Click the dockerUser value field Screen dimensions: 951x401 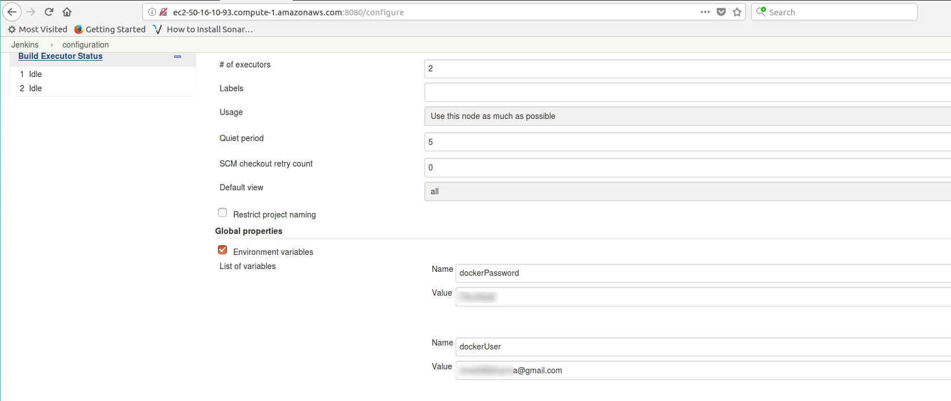tap(703, 370)
